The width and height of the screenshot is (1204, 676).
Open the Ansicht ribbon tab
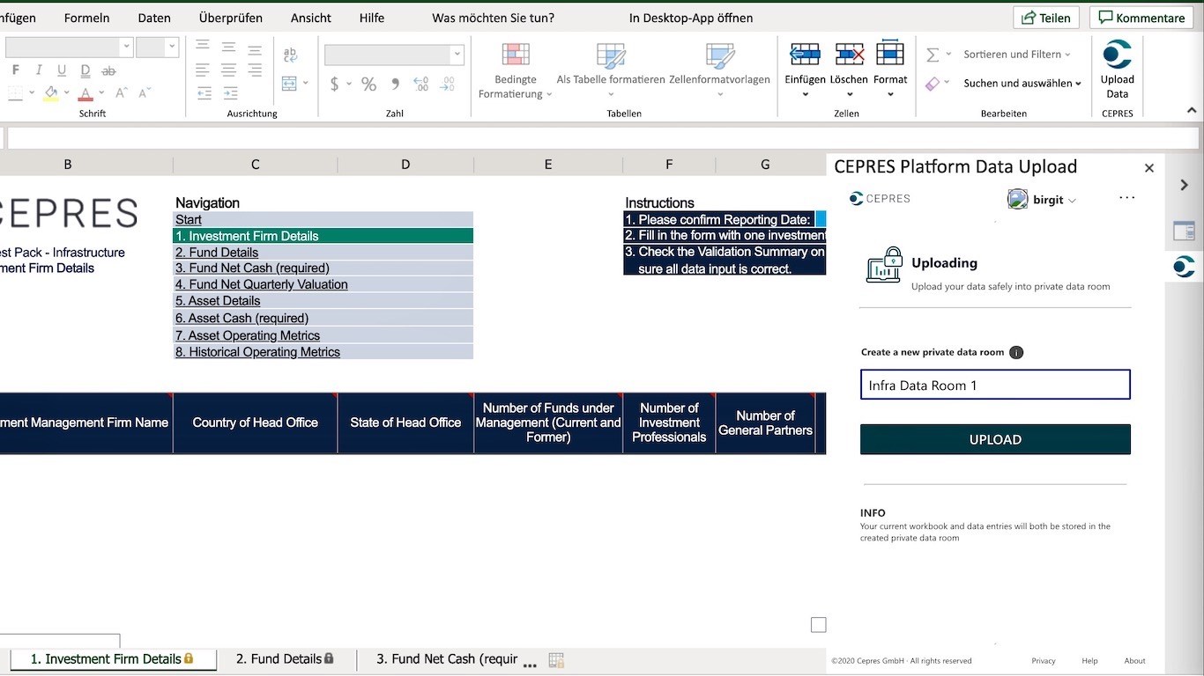tap(311, 18)
